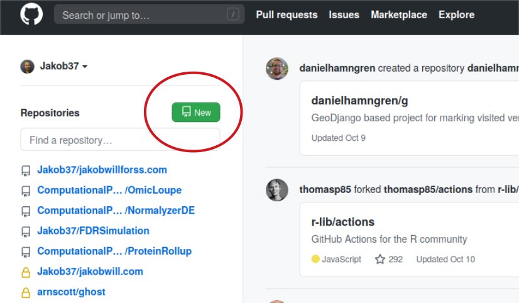
Task: Click repo icon beside Jakob37/FDRSimulation
Action: [x=26, y=231]
